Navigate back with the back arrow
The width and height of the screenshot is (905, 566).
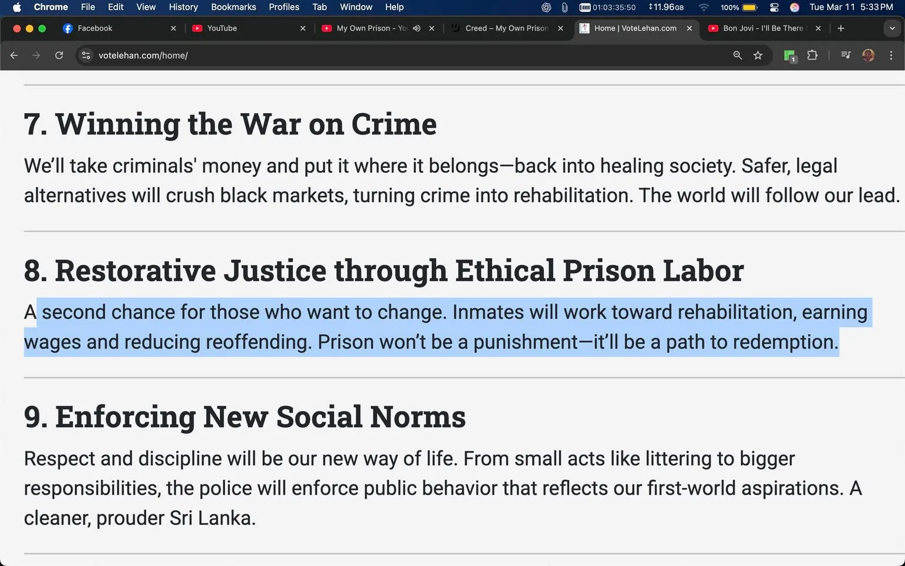tap(14, 55)
